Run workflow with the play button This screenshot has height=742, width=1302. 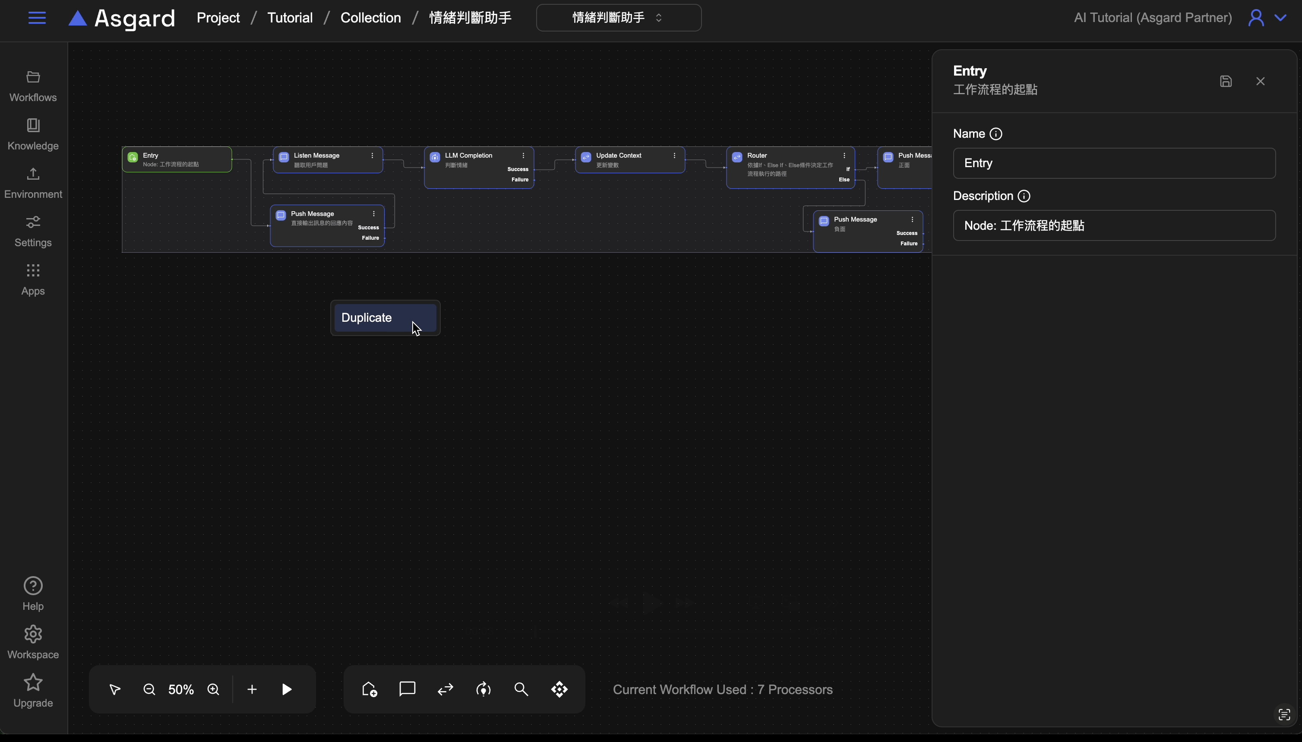pos(287,689)
